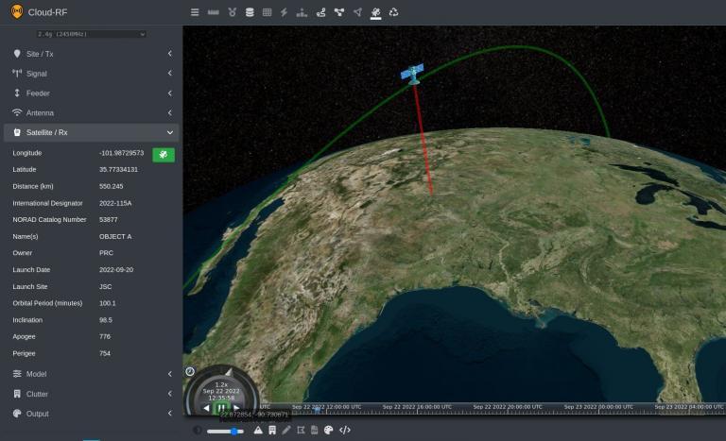Click the code embed icon
Screen dimensions: 726x441
coord(345,430)
